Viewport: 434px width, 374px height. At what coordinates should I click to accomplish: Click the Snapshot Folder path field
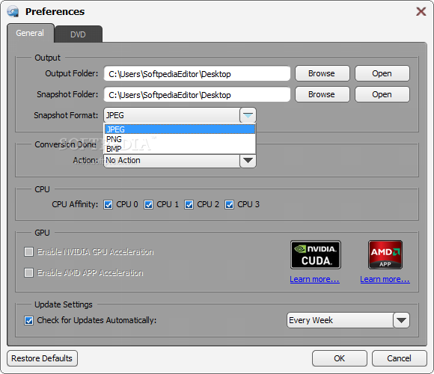197,94
